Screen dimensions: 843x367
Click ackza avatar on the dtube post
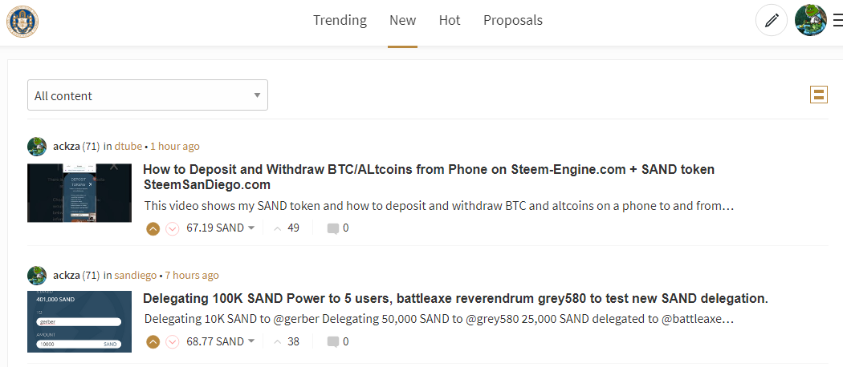[37, 146]
